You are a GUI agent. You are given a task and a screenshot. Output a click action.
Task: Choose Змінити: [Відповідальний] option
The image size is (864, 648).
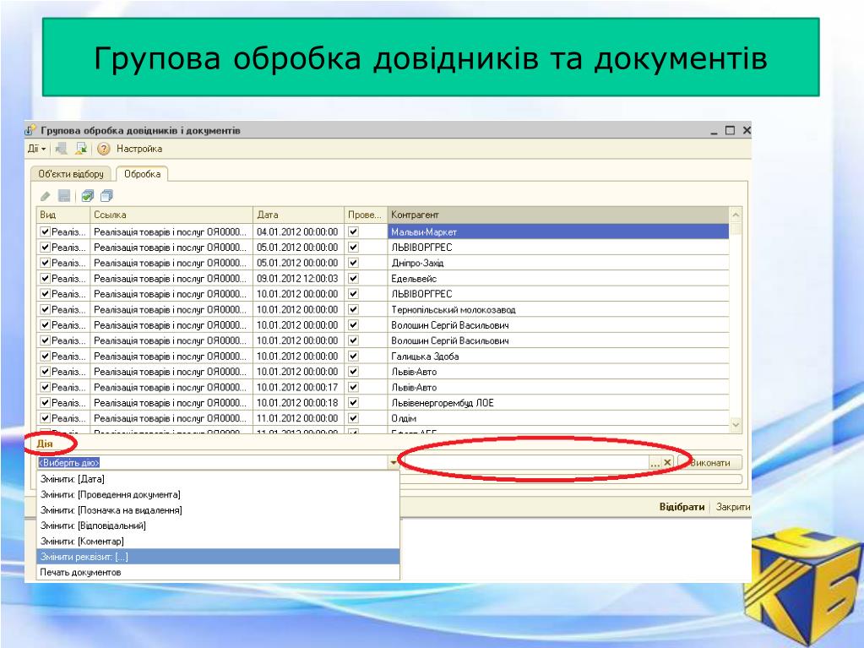[x=218, y=525]
